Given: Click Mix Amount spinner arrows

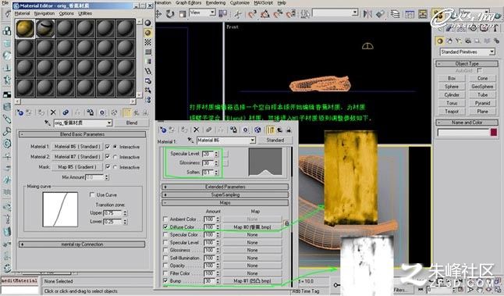Looking at the screenshot, I should (x=107, y=177).
